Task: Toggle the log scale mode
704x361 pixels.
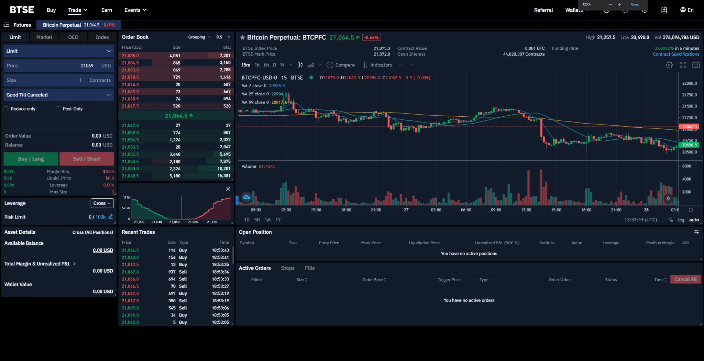Action: coord(681,220)
